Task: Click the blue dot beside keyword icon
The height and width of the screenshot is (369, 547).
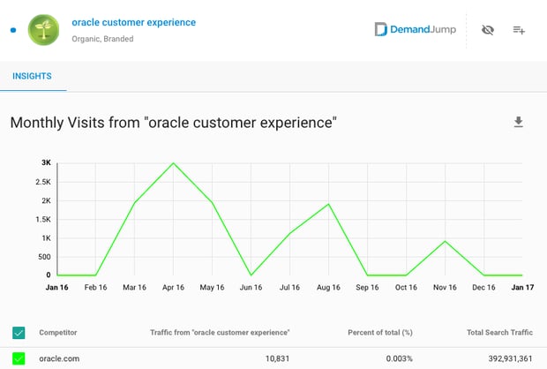Action: tap(13, 30)
